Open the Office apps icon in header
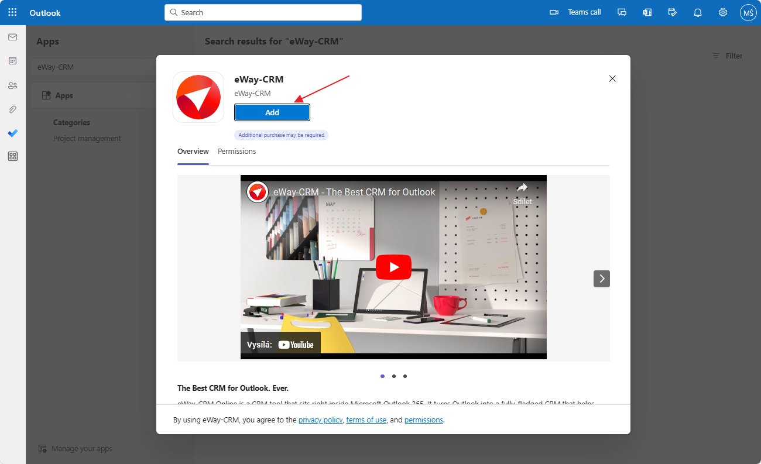Viewport: 761px width, 464px height. coord(647,12)
